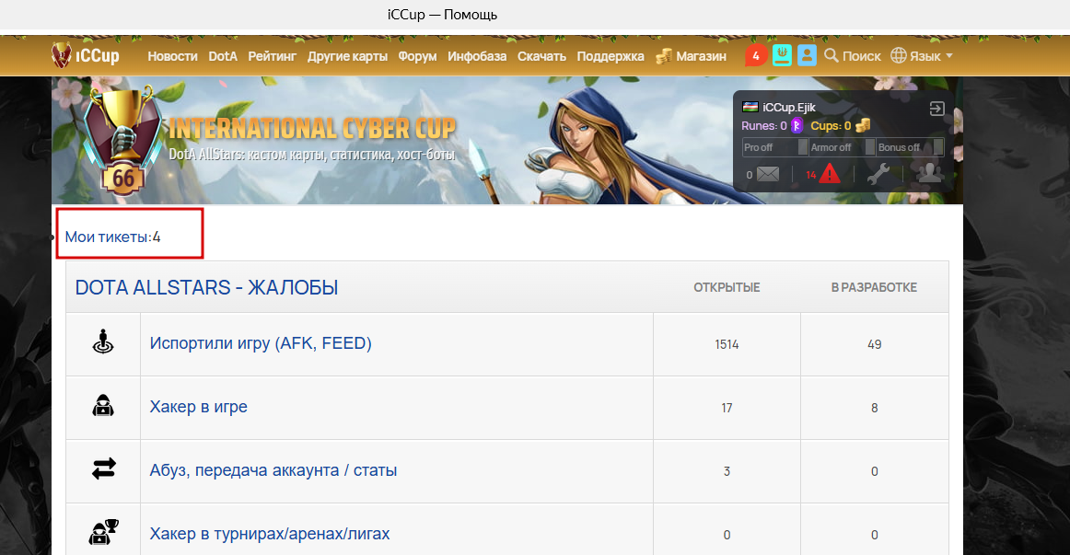Click the INTERNATIONAL CYBER CUP banner title

click(x=312, y=128)
